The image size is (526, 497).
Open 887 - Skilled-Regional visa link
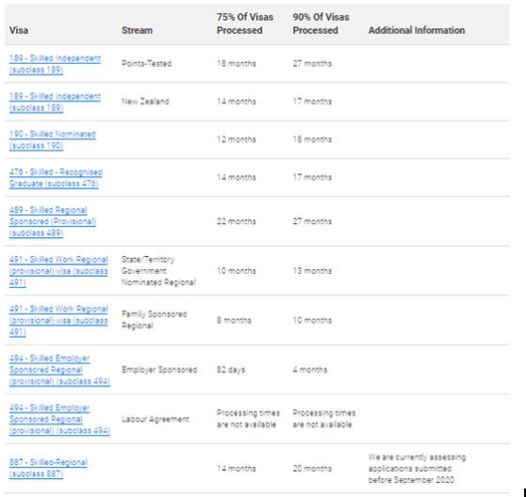coord(48,468)
